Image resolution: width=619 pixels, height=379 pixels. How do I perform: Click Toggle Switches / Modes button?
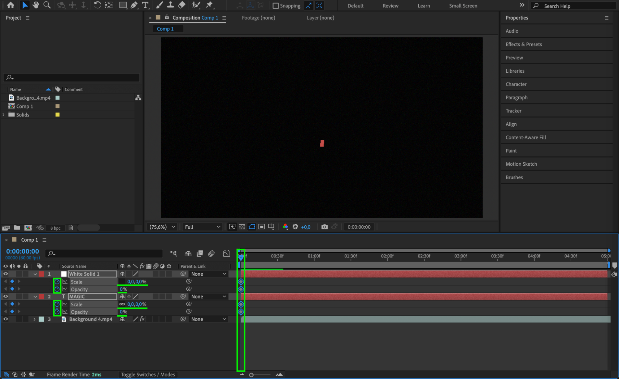pyautogui.click(x=148, y=374)
